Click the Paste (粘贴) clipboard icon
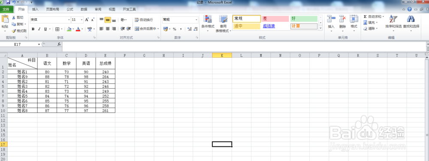Viewport: 429px width, 161px height. [5, 19]
